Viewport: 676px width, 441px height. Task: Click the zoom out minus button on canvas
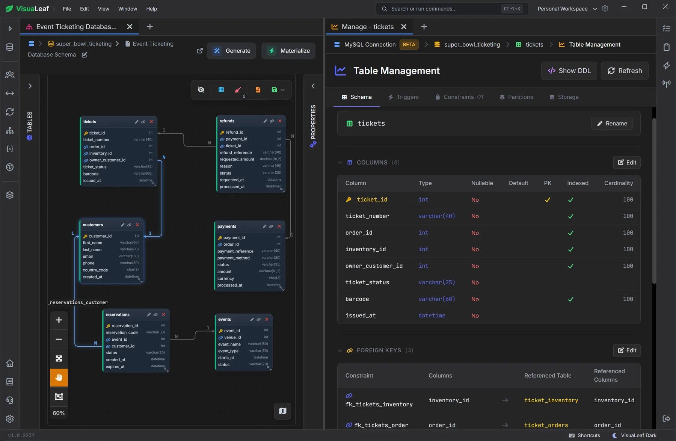(59, 339)
